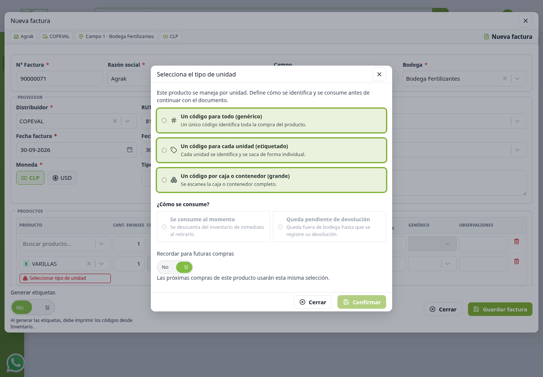Image resolution: width=543 pixels, height=377 pixels.
Task: Clear the COPEVAL distributor with X icon
Action: (x=115, y=121)
